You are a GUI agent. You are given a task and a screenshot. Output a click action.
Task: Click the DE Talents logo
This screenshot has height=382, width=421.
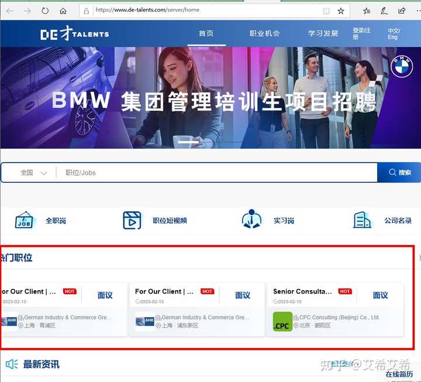[75, 33]
